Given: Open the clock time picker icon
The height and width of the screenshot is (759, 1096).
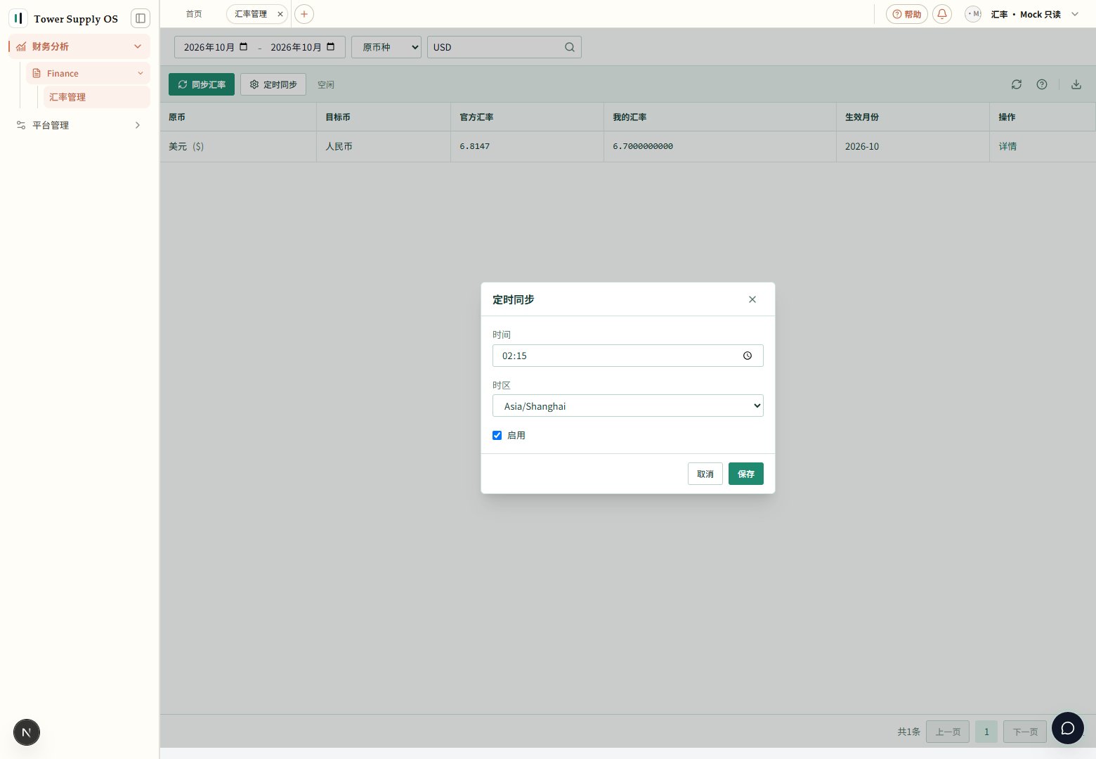Looking at the screenshot, I should tap(748, 356).
